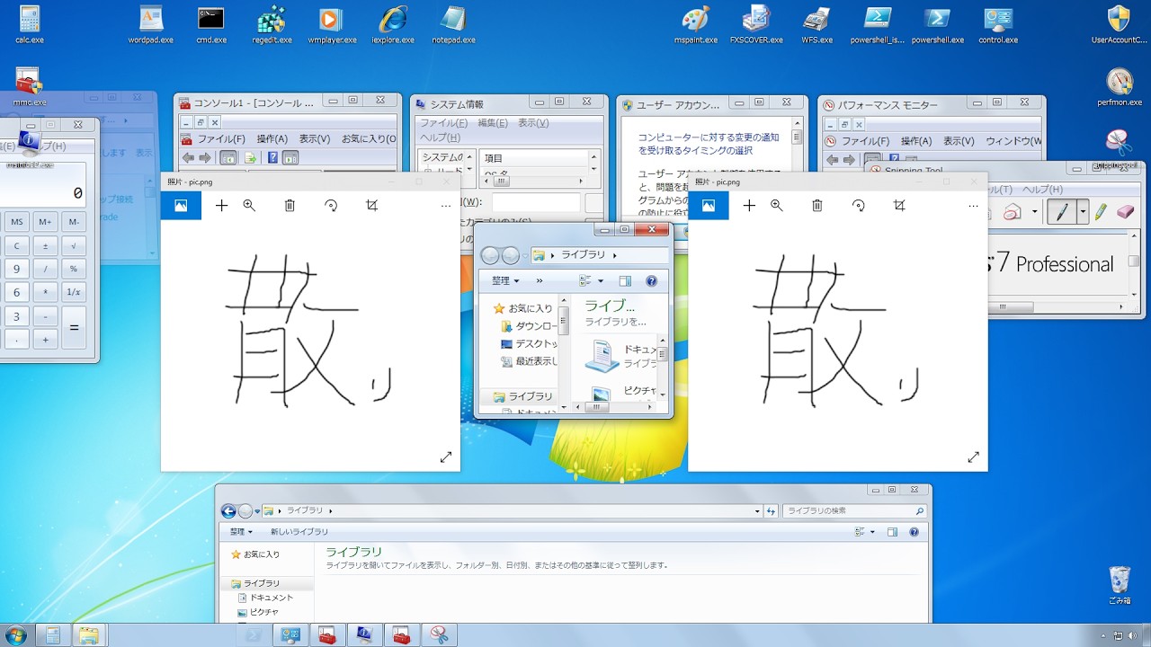
Task: Open notepad.exe desktop icon
Action: pos(453,24)
